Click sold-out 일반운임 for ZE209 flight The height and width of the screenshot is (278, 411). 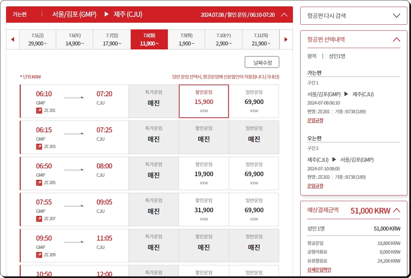tap(254, 246)
